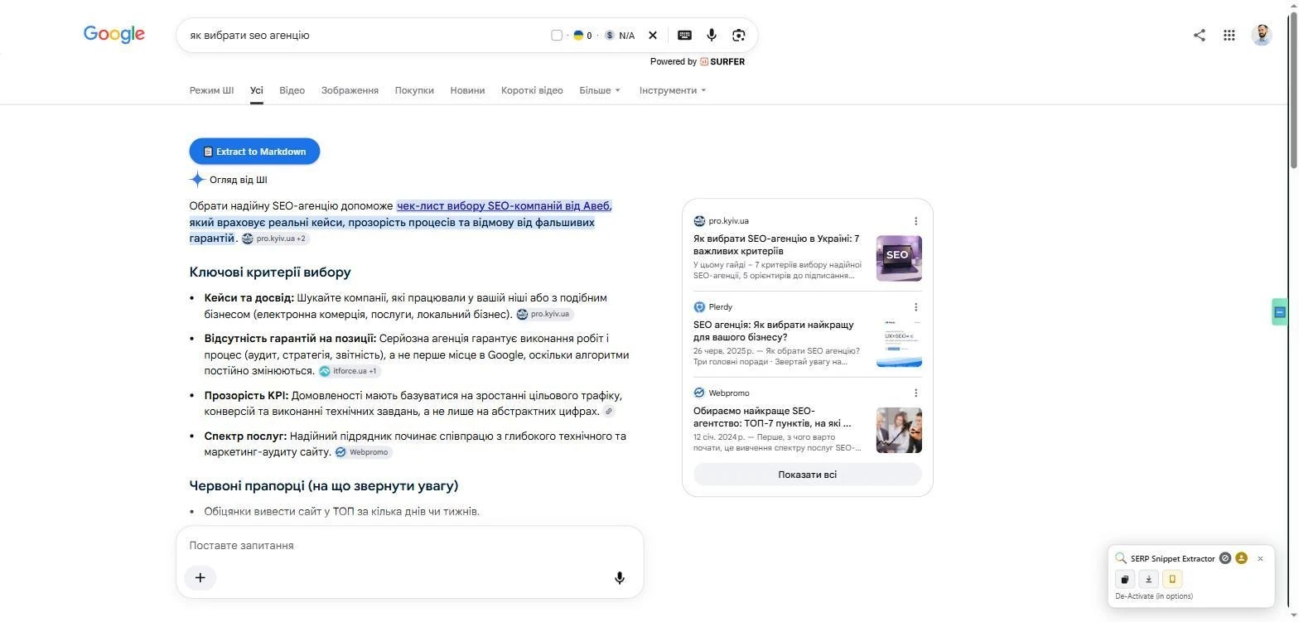This screenshot has height=622, width=1299.
Task: Download snippets in SERP Snippet Extractor
Action: [x=1148, y=579]
